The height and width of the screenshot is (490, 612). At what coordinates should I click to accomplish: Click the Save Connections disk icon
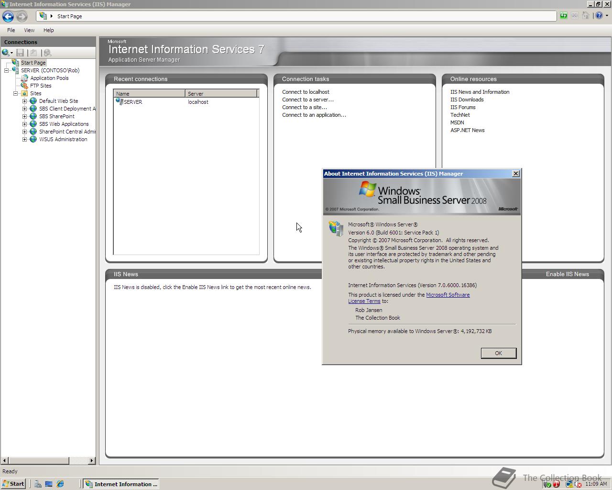20,53
